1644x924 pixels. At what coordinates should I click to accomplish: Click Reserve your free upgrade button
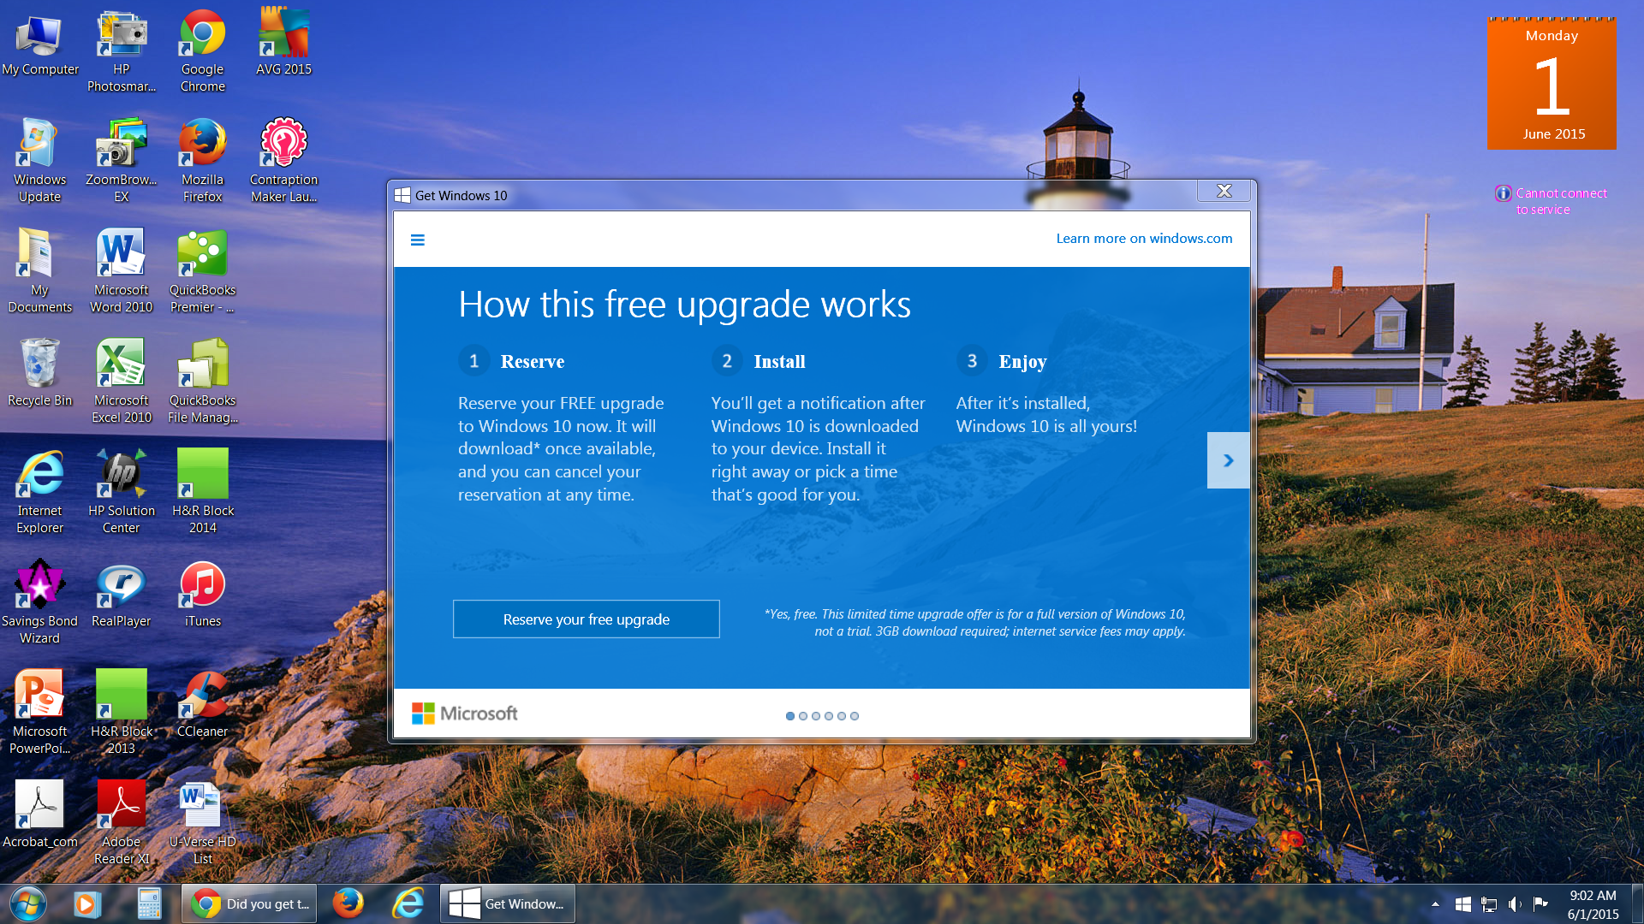tap(586, 619)
